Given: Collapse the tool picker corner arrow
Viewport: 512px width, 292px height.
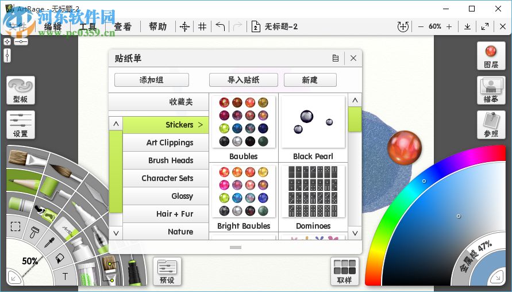Looking at the screenshot, I should 14,278.
